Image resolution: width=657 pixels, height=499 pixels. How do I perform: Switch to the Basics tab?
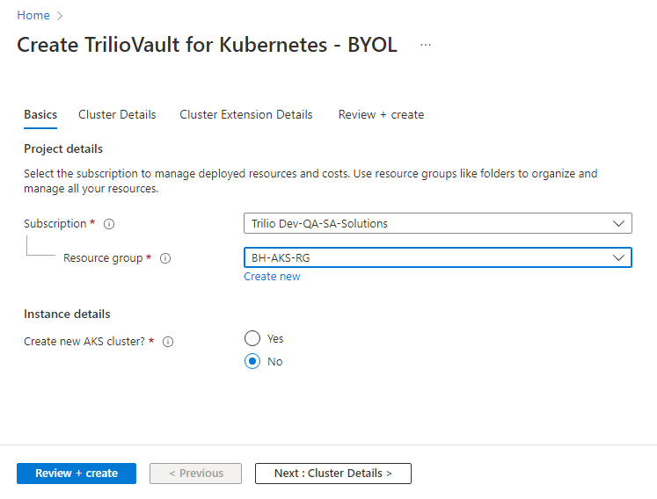(40, 114)
